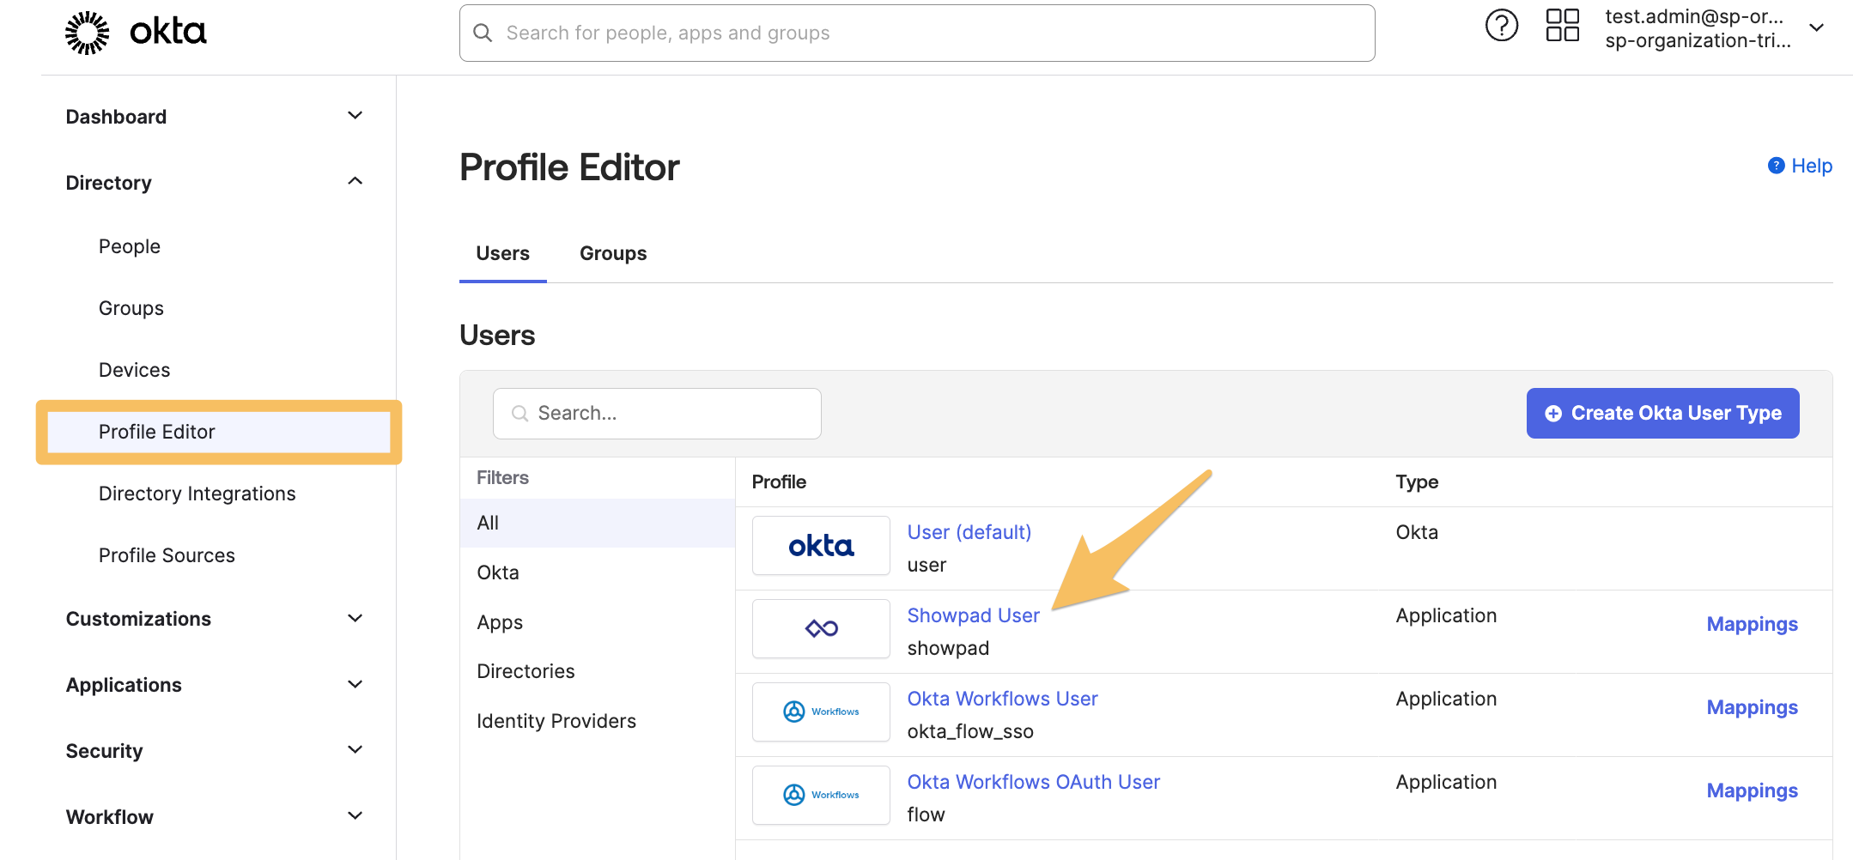The image size is (1853, 860).
Task: Open the User (default) profile link
Action: (969, 532)
